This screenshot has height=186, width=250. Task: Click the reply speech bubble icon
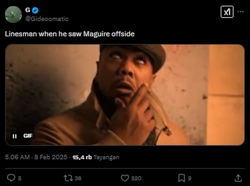11,178
